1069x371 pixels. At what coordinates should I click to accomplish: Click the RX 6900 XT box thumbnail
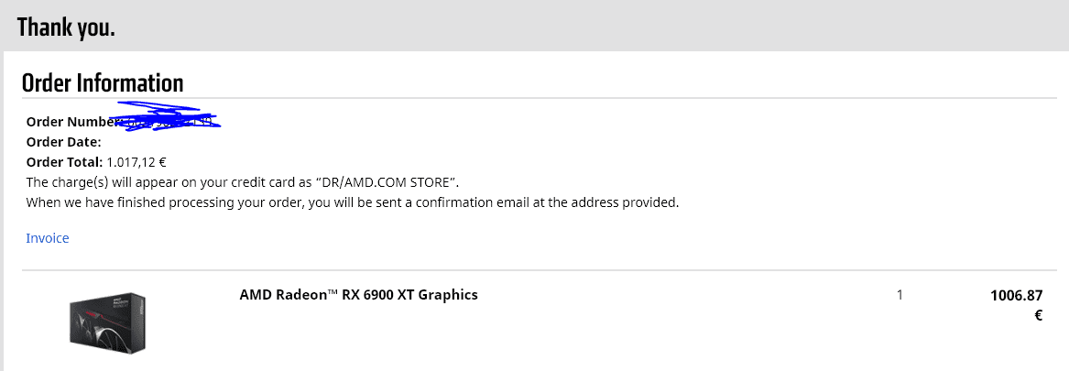[108, 322]
